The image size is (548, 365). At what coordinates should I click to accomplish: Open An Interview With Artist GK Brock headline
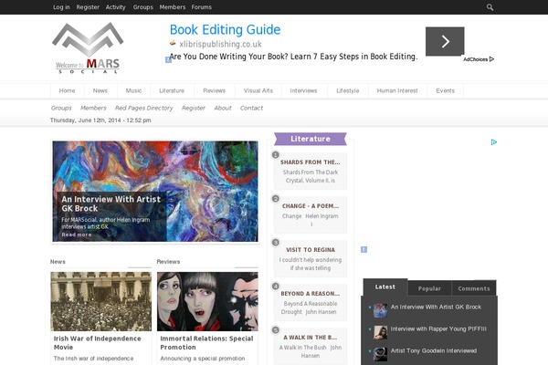click(x=111, y=203)
